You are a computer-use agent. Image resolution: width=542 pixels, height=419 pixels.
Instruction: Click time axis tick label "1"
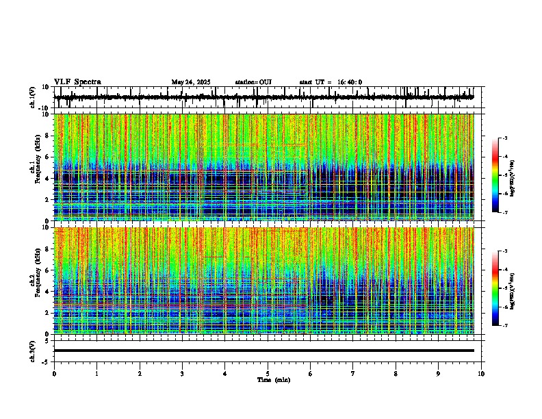[x=96, y=373]
